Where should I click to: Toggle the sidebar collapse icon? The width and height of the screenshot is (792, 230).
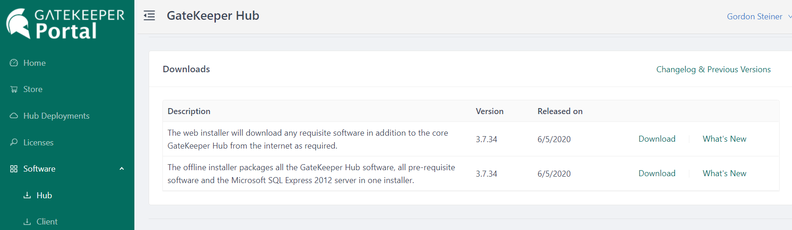tap(149, 16)
